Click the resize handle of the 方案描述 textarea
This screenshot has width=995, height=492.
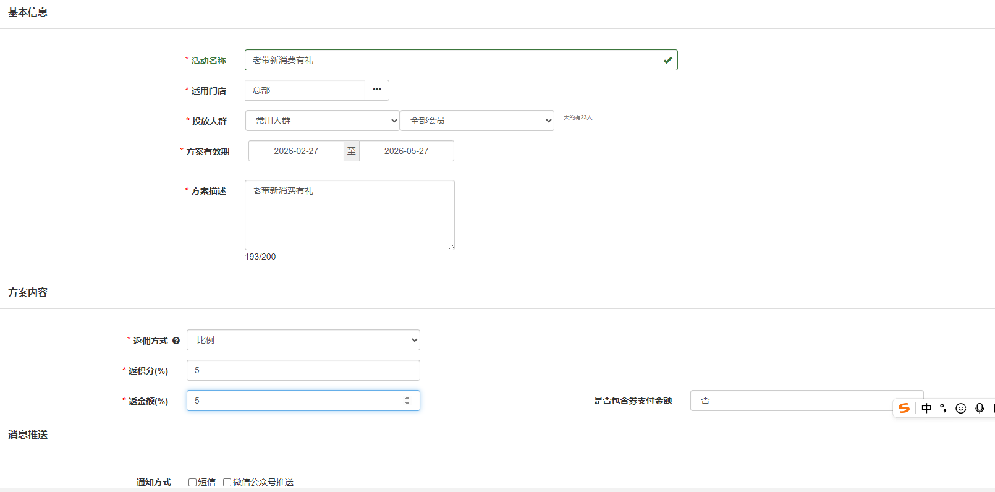click(x=451, y=247)
